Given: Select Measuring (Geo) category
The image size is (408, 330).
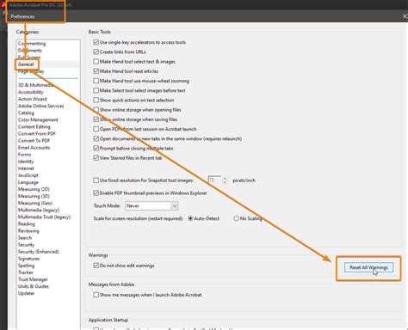Looking at the screenshot, I should [35, 203].
